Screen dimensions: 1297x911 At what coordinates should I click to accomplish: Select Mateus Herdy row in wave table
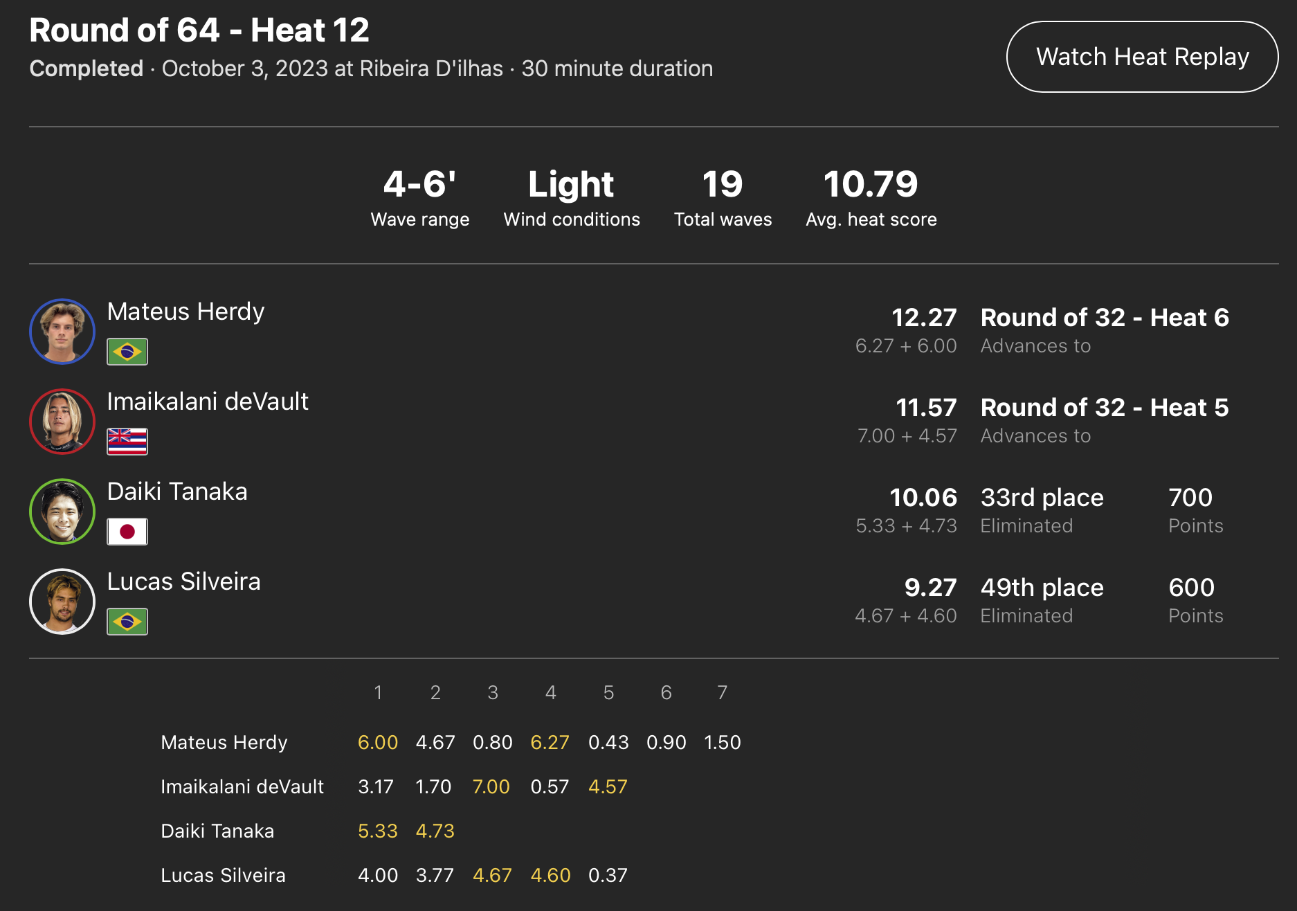click(x=451, y=742)
